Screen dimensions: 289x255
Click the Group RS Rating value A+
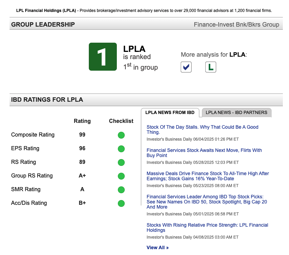point(82,175)
